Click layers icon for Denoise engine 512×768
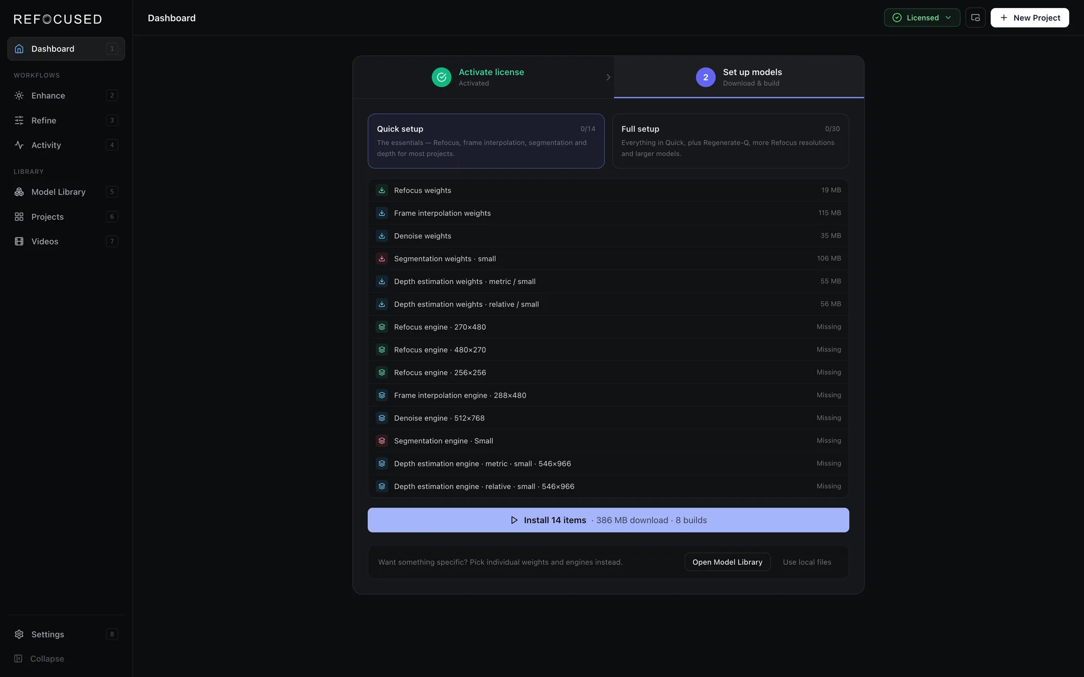 click(x=382, y=418)
